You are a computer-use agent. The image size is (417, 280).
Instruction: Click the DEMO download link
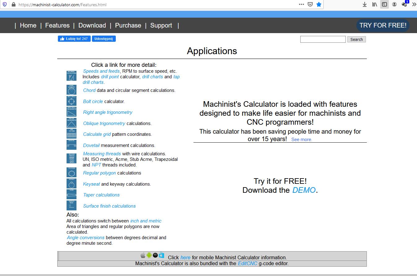coord(304,190)
